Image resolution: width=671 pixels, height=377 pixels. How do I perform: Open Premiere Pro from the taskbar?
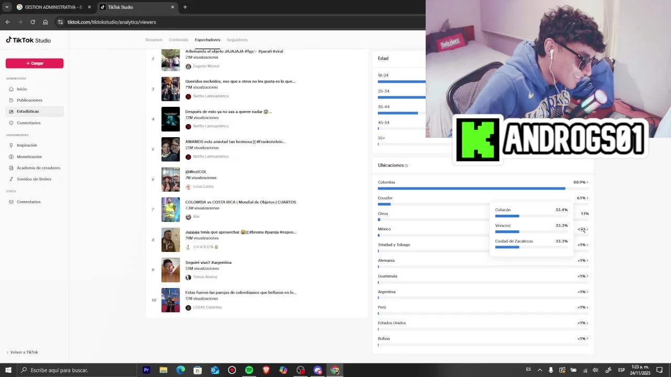pyautogui.click(x=146, y=370)
